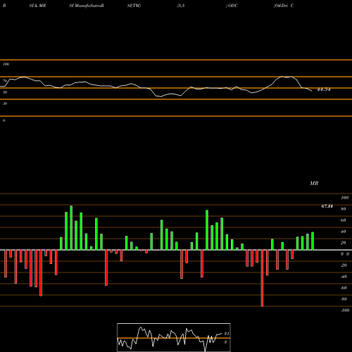Click the ') ODC' ticker label
Screen dimensions: 352x352
click(x=232, y=6)
